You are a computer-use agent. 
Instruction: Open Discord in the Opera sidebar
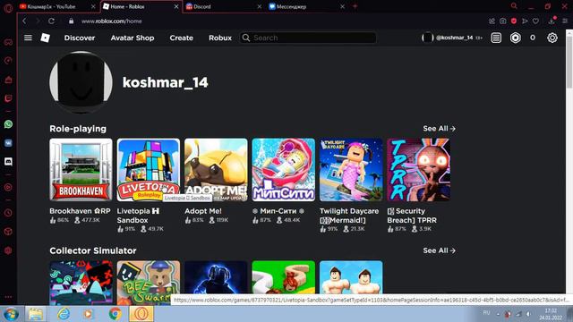tap(8, 161)
